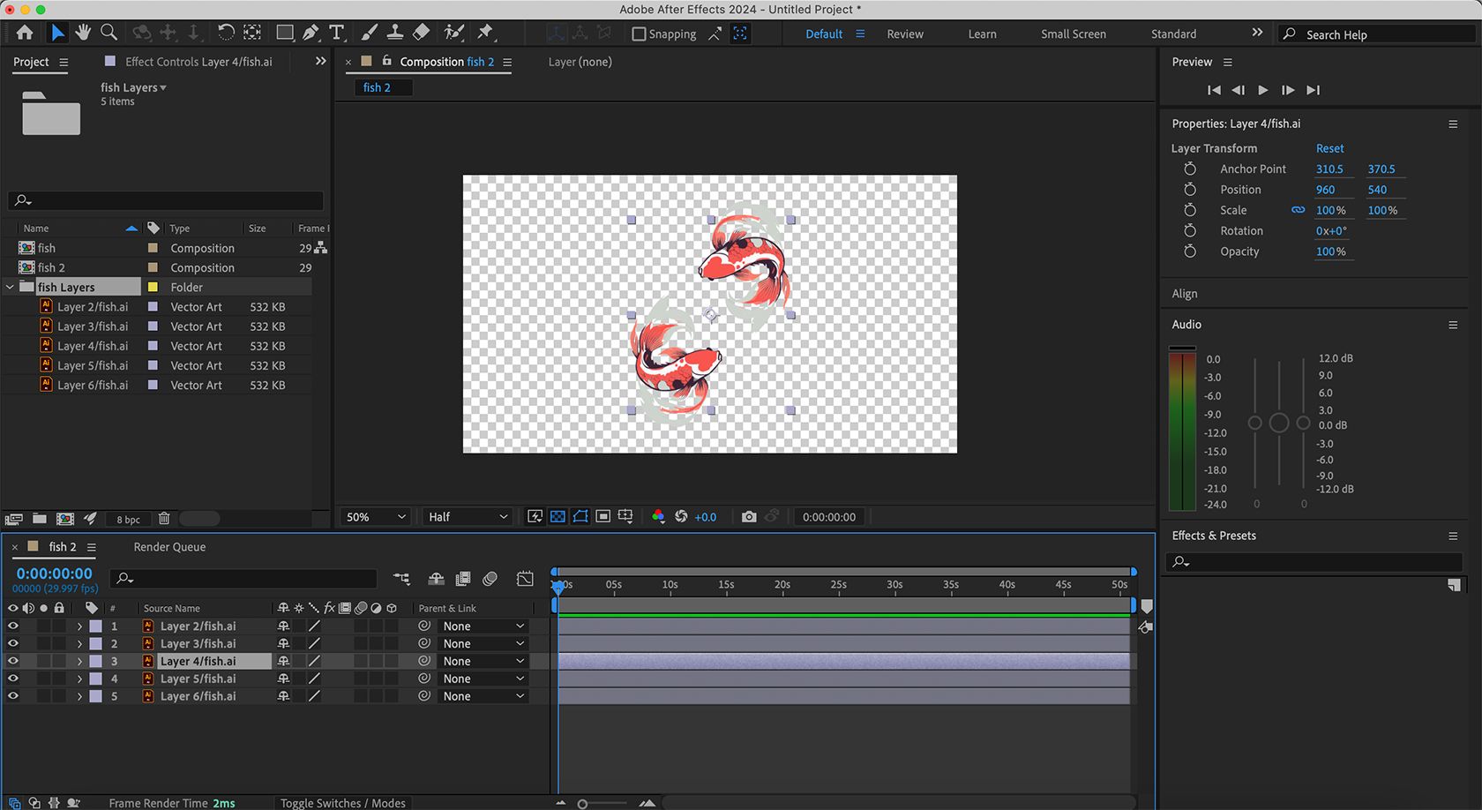Switch to the Review workspace
The height and width of the screenshot is (810, 1482).
point(904,34)
